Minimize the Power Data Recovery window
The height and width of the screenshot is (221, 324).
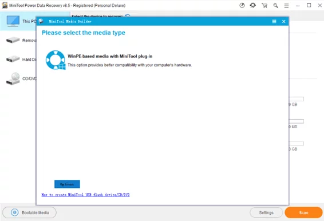click(298, 6)
